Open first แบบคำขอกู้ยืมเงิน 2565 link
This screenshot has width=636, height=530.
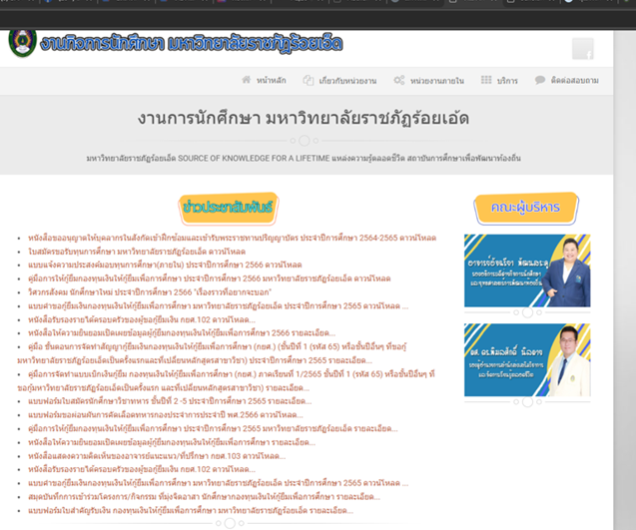[x=219, y=305]
